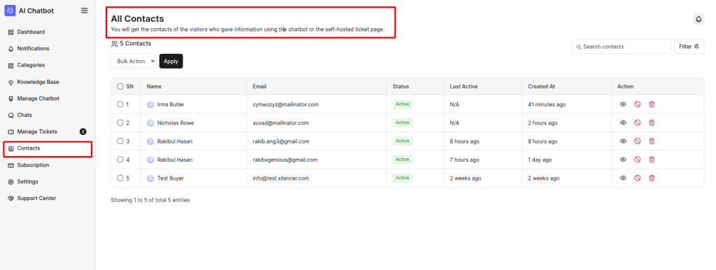The height and width of the screenshot is (270, 716).
Task: Open Knowledge Base in sidebar
Action: click(38, 83)
